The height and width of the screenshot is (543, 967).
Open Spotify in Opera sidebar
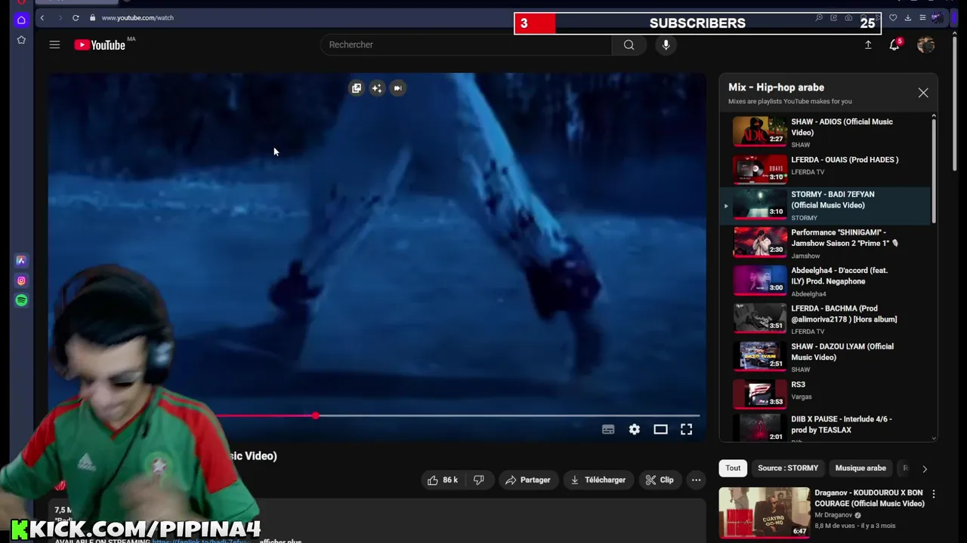point(21,300)
